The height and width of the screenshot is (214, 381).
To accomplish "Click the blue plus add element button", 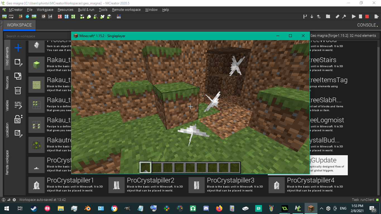I will (18, 48).
